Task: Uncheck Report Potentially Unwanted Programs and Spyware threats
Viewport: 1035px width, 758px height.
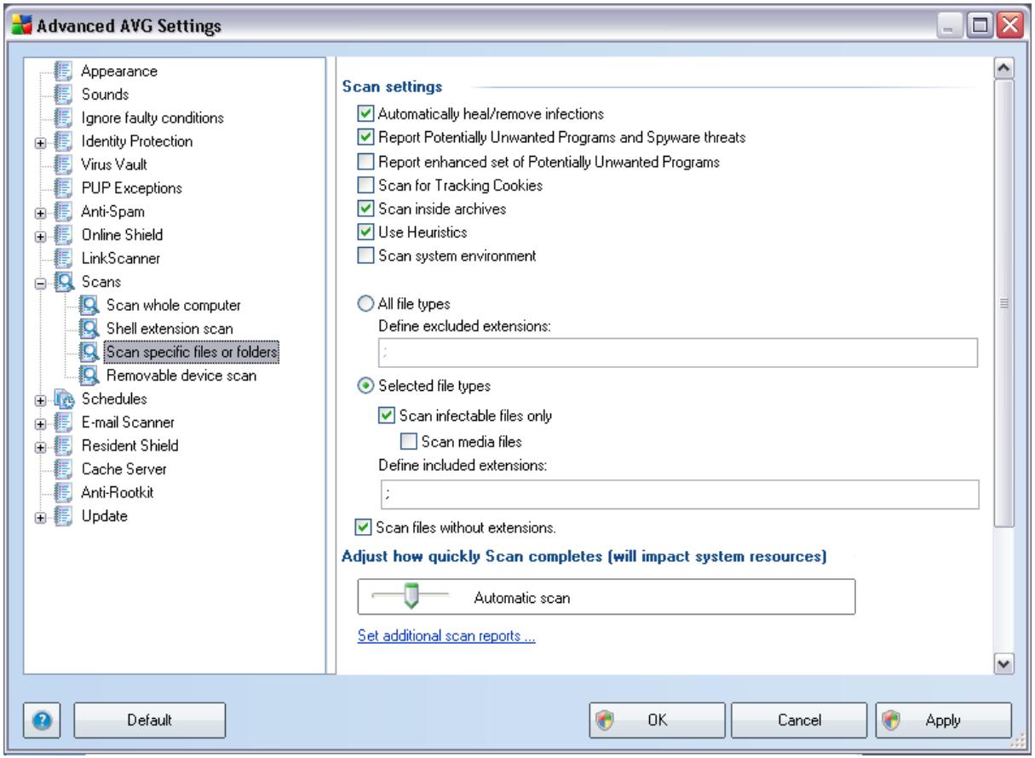Action: click(x=365, y=135)
